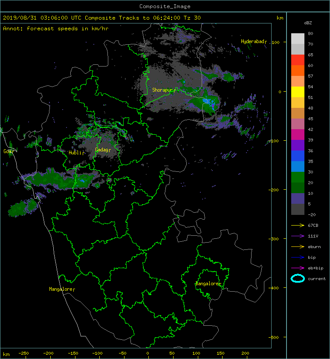Click the Composite_Image title text

165,6
